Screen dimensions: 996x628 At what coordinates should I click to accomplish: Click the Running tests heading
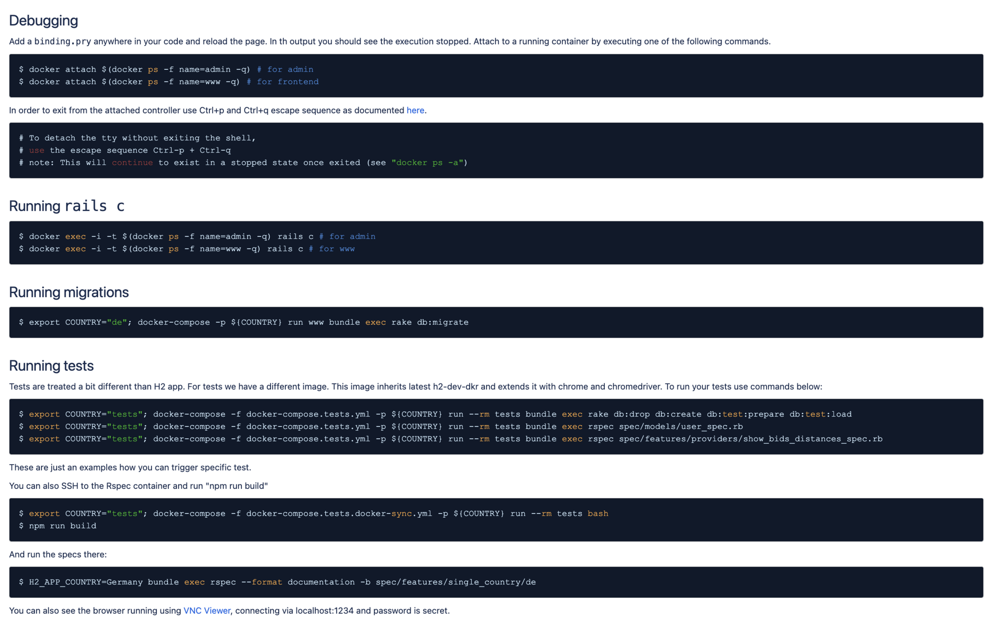pos(51,366)
